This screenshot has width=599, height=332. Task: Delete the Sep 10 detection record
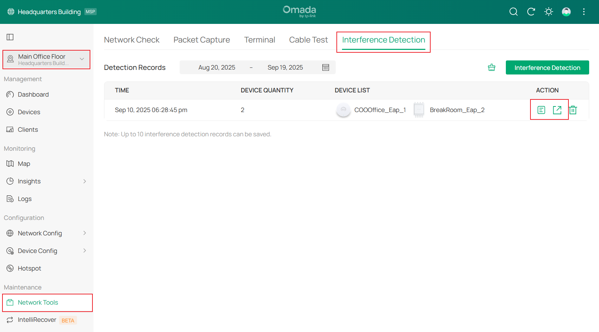point(573,110)
